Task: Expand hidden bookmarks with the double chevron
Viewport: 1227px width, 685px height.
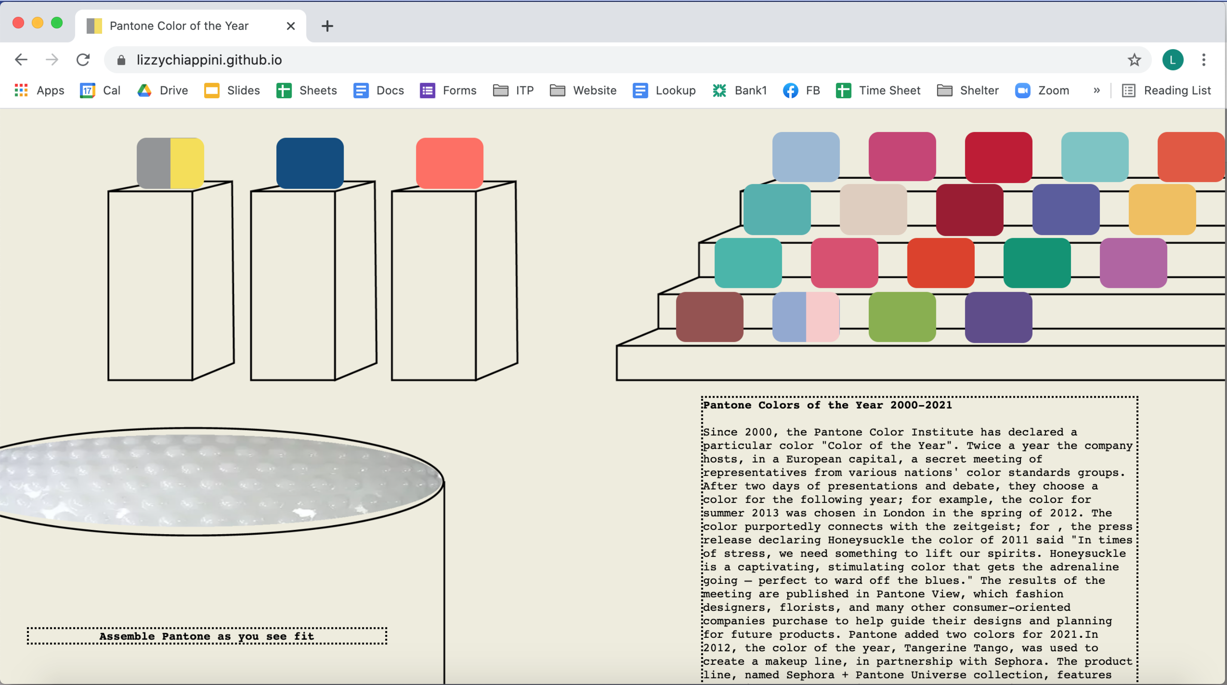Action: tap(1096, 90)
